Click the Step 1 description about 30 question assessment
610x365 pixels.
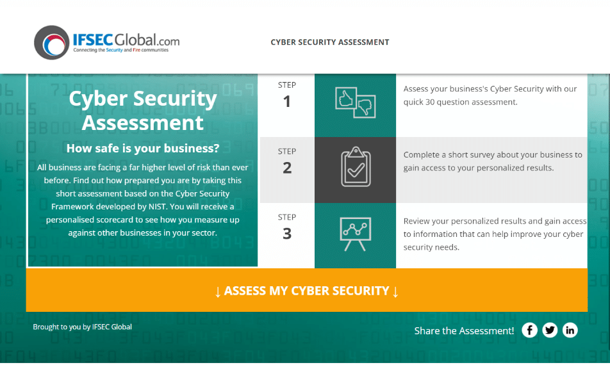tap(490, 95)
